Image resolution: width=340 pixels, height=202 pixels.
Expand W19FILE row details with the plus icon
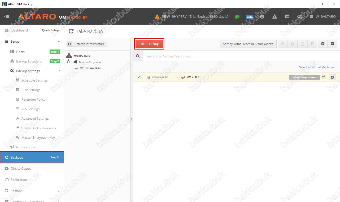pyautogui.click(x=332, y=77)
